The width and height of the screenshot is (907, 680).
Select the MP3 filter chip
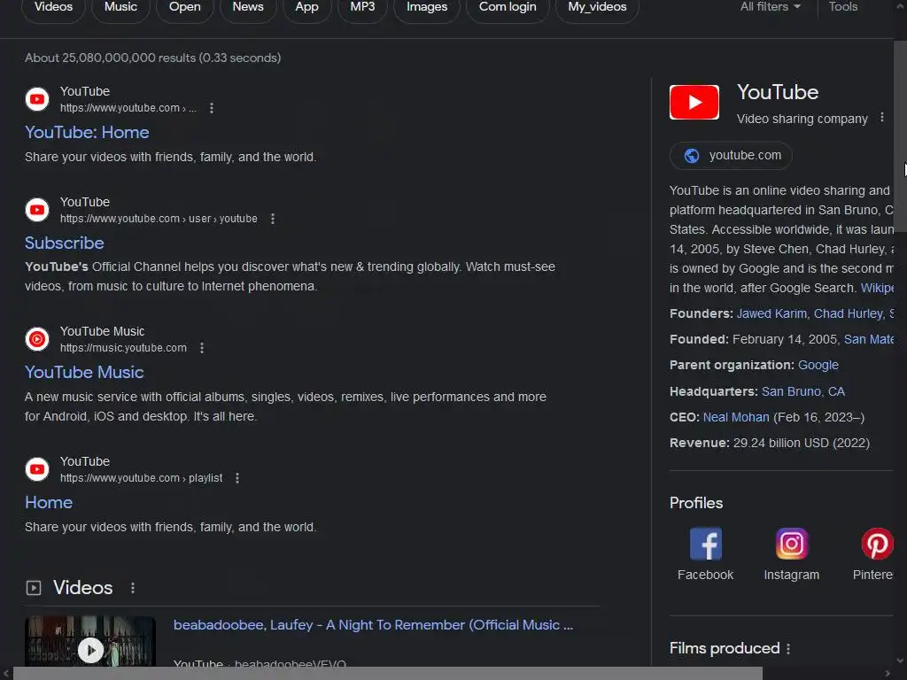[362, 8]
